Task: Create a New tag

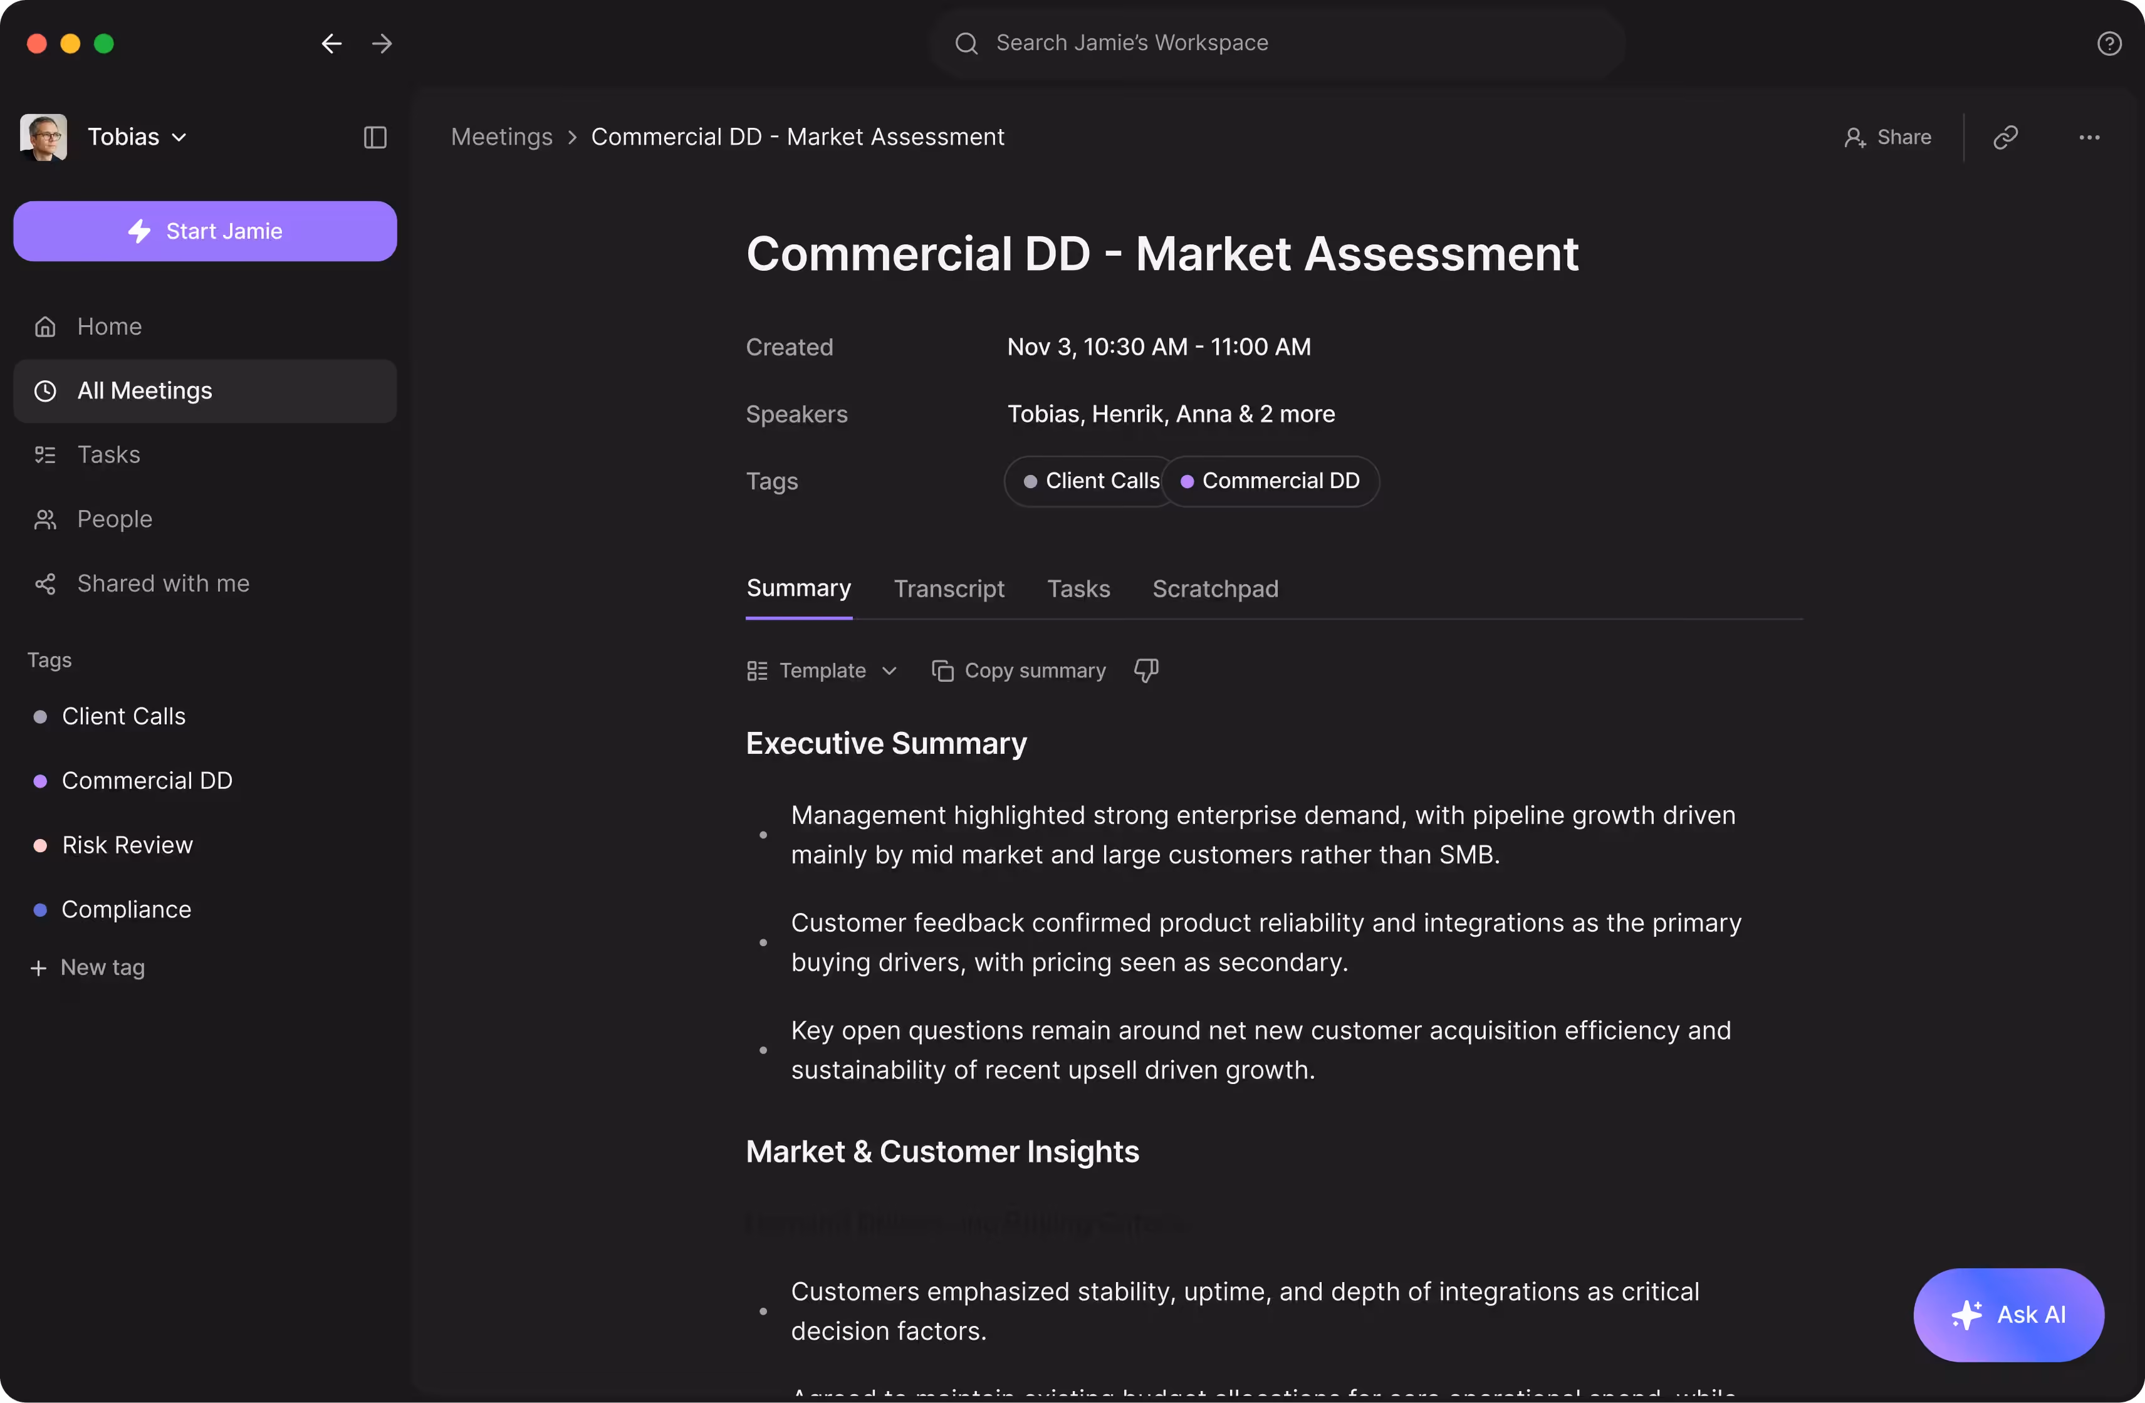Action: point(88,967)
